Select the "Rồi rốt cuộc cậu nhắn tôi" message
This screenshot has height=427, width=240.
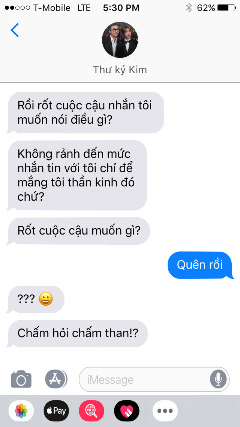[x=85, y=112]
